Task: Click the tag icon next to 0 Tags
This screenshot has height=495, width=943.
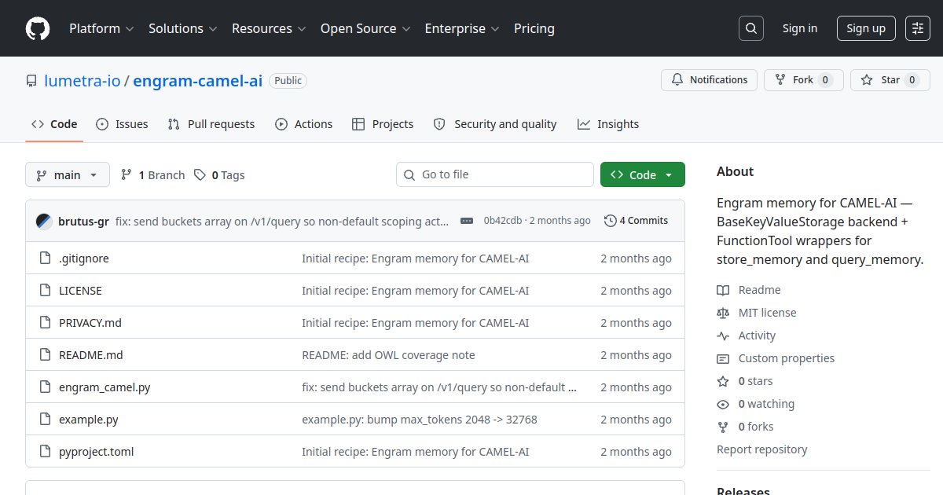Action: [200, 175]
